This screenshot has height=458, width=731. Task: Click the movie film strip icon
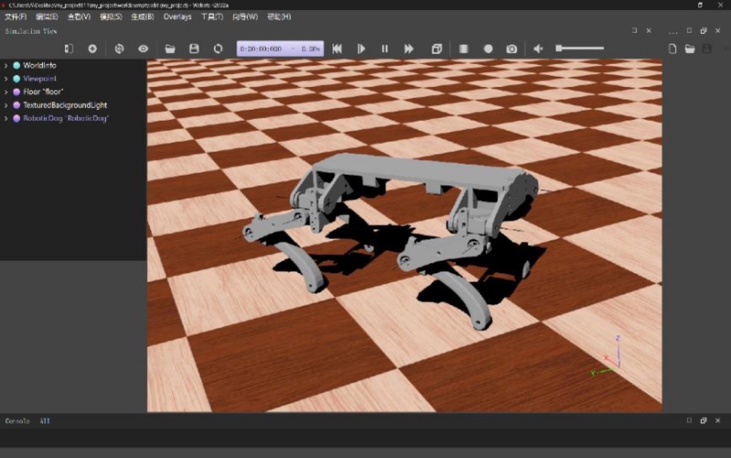pyautogui.click(x=464, y=49)
